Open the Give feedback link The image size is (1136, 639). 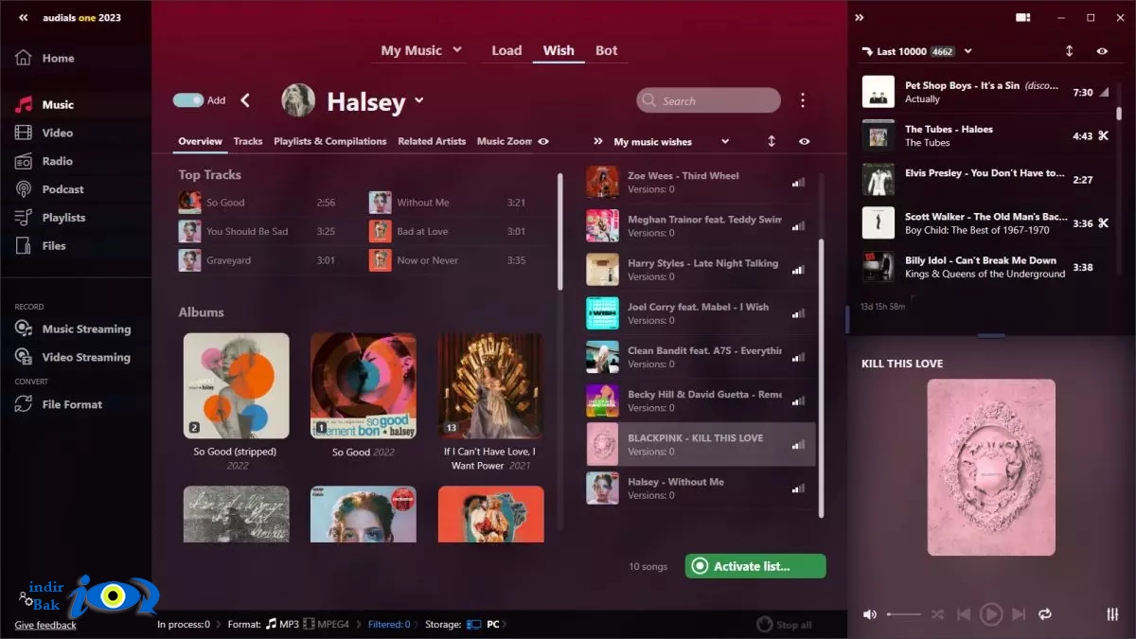tap(45, 625)
